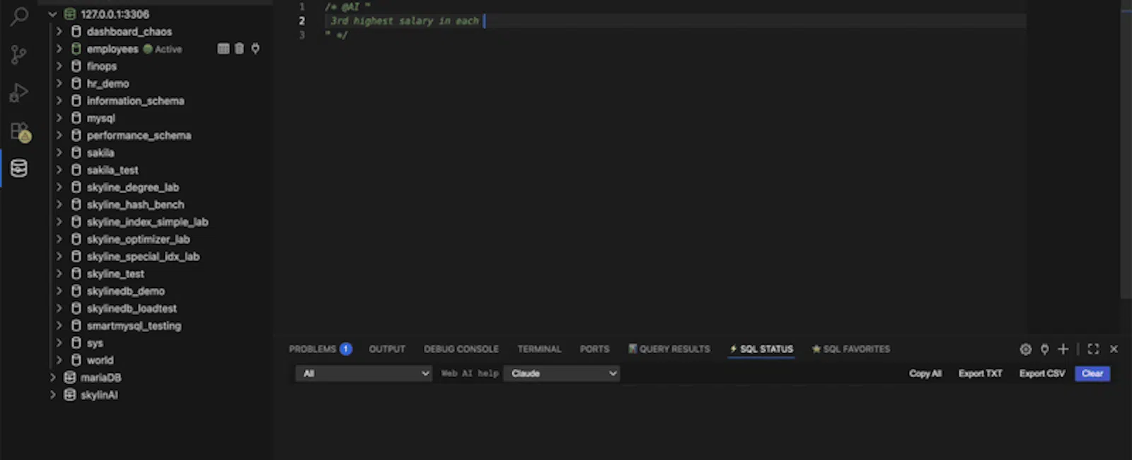
Task: Switch to the Query Results tab
Action: pyautogui.click(x=669, y=349)
